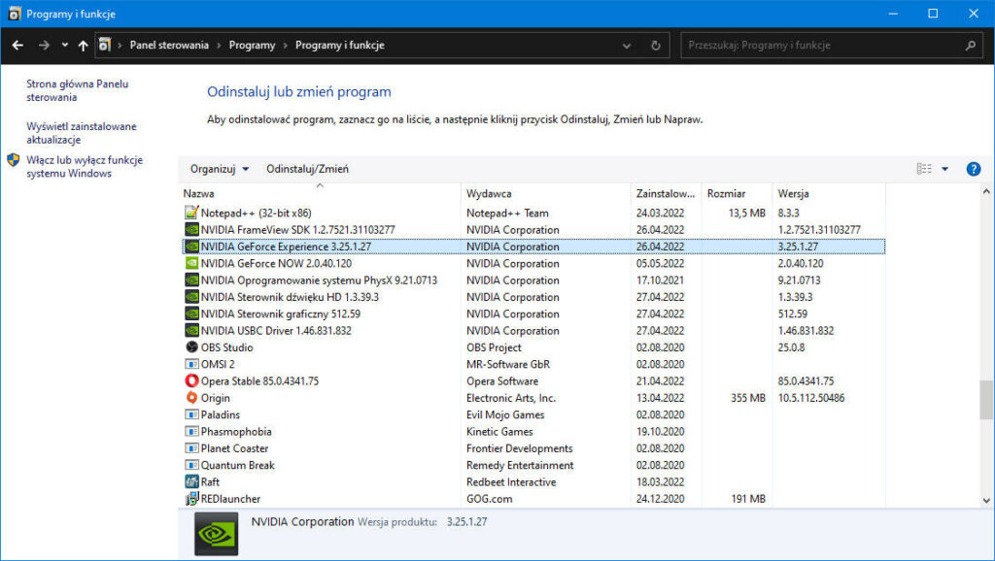Change view with the view options icon
The height and width of the screenshot is (561, 995).
(x=924, y=169)
